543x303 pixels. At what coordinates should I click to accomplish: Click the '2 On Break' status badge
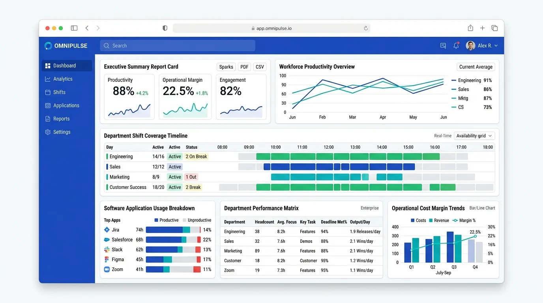[196, 157]
